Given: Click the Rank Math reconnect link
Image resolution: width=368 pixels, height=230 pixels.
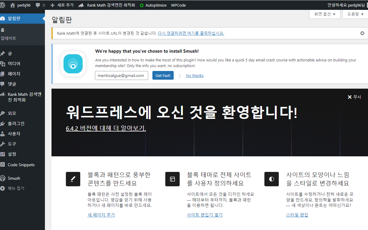Looking at the screenshot, I should pyautogui.click(x=191, y=33).
